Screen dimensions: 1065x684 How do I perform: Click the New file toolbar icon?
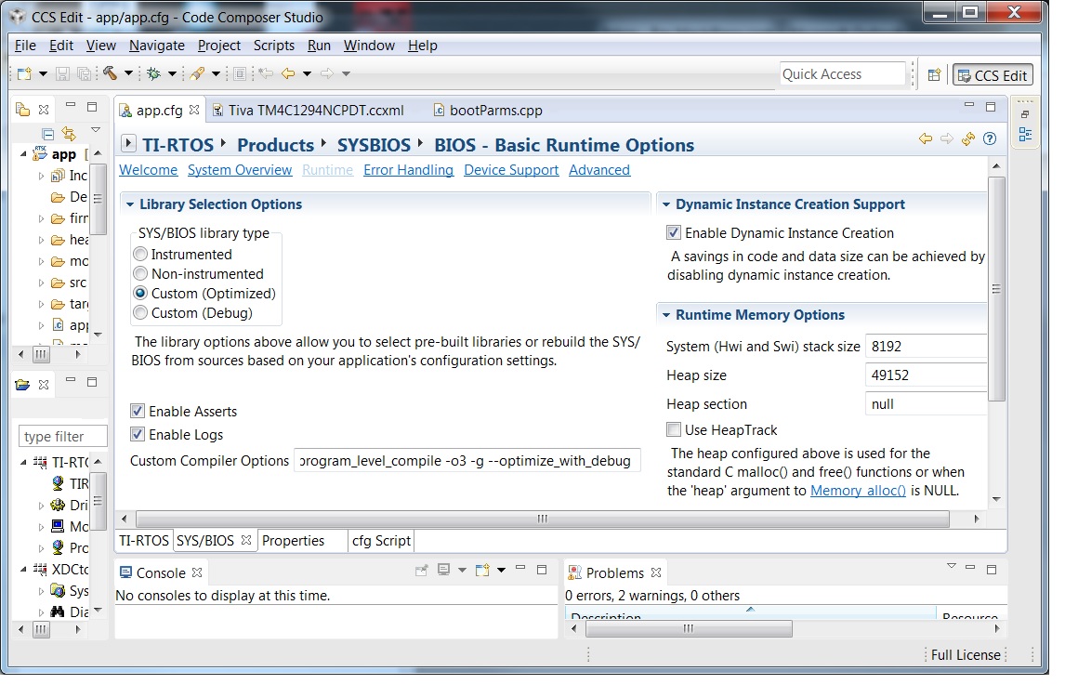click(24, 74)
